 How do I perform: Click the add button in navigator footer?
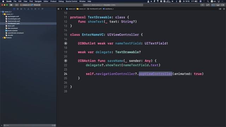point(1,126)
